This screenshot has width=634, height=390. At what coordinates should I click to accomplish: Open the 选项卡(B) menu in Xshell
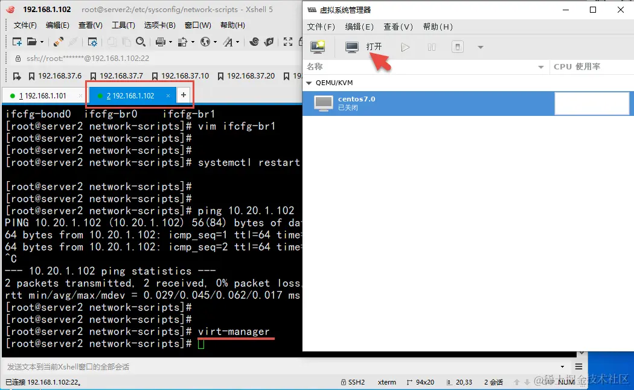[x=160, y=25]
